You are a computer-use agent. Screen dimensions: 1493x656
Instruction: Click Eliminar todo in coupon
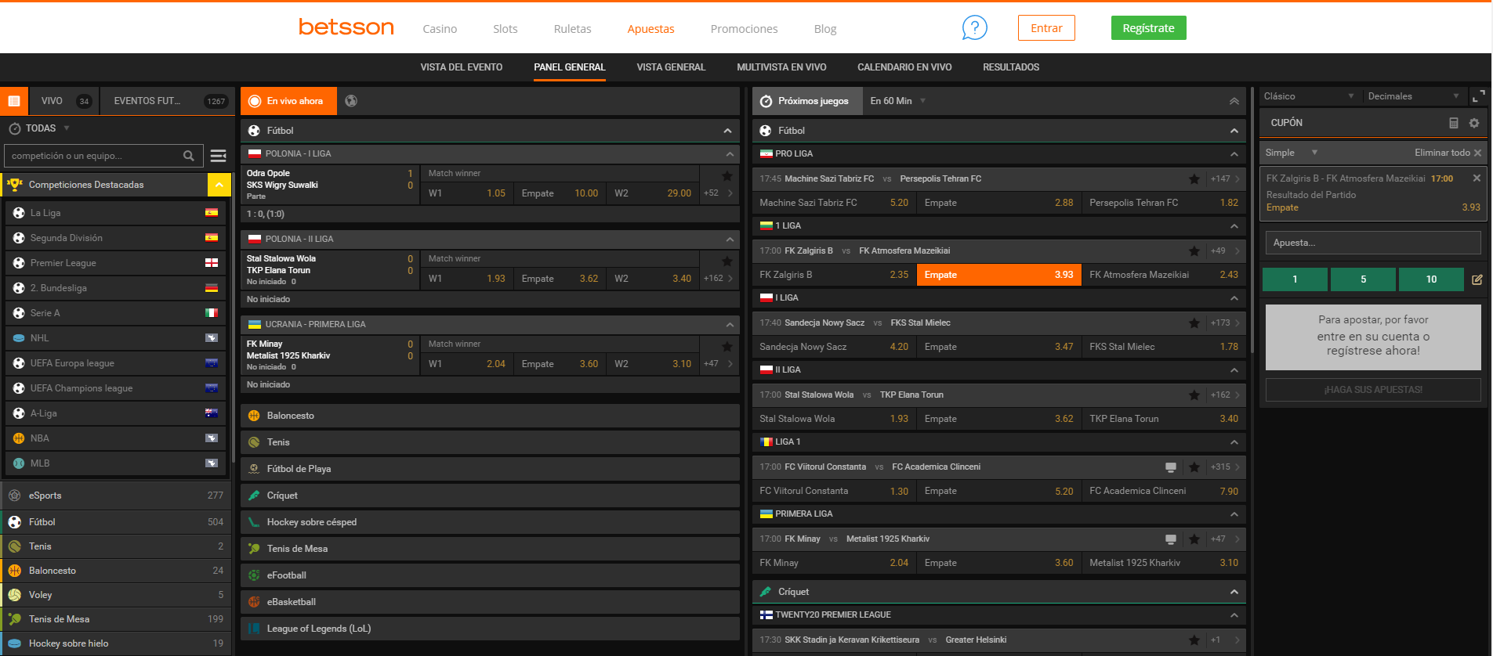1448,153
